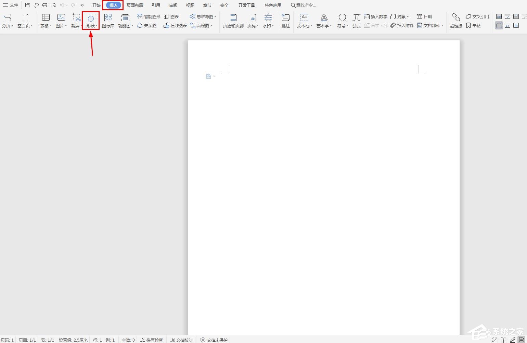Open the 文档部件 document parts dropdown
The height and width of the screenshot is (343, 527).
tap(430, 26)
